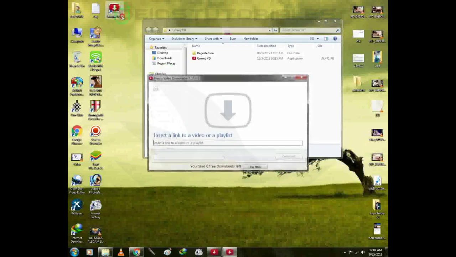Screen dimensions: 456x257
Task: Open the Cue Club shortcut
Action: 77,109
